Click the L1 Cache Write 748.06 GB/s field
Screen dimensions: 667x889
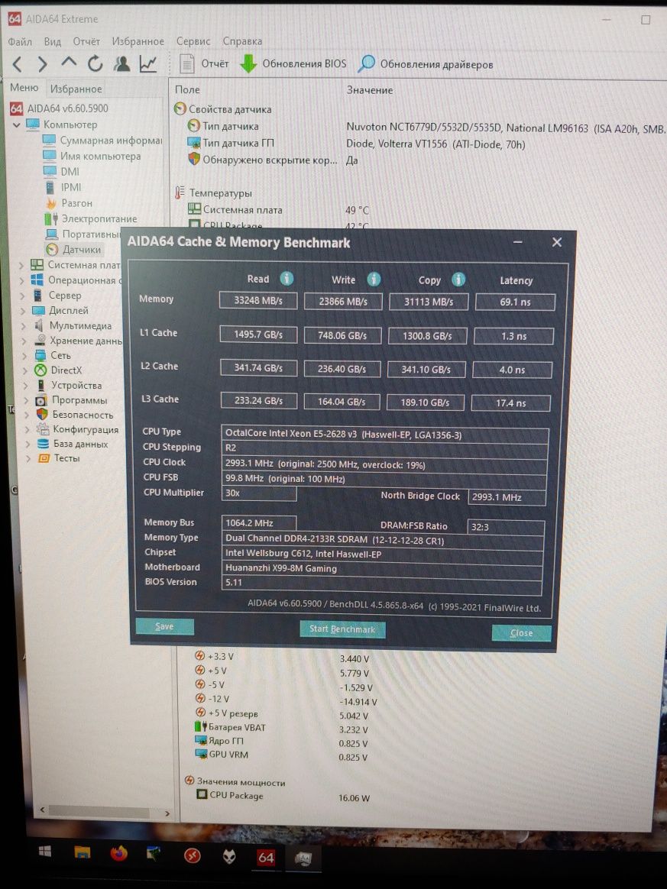[x=342, y=335]
